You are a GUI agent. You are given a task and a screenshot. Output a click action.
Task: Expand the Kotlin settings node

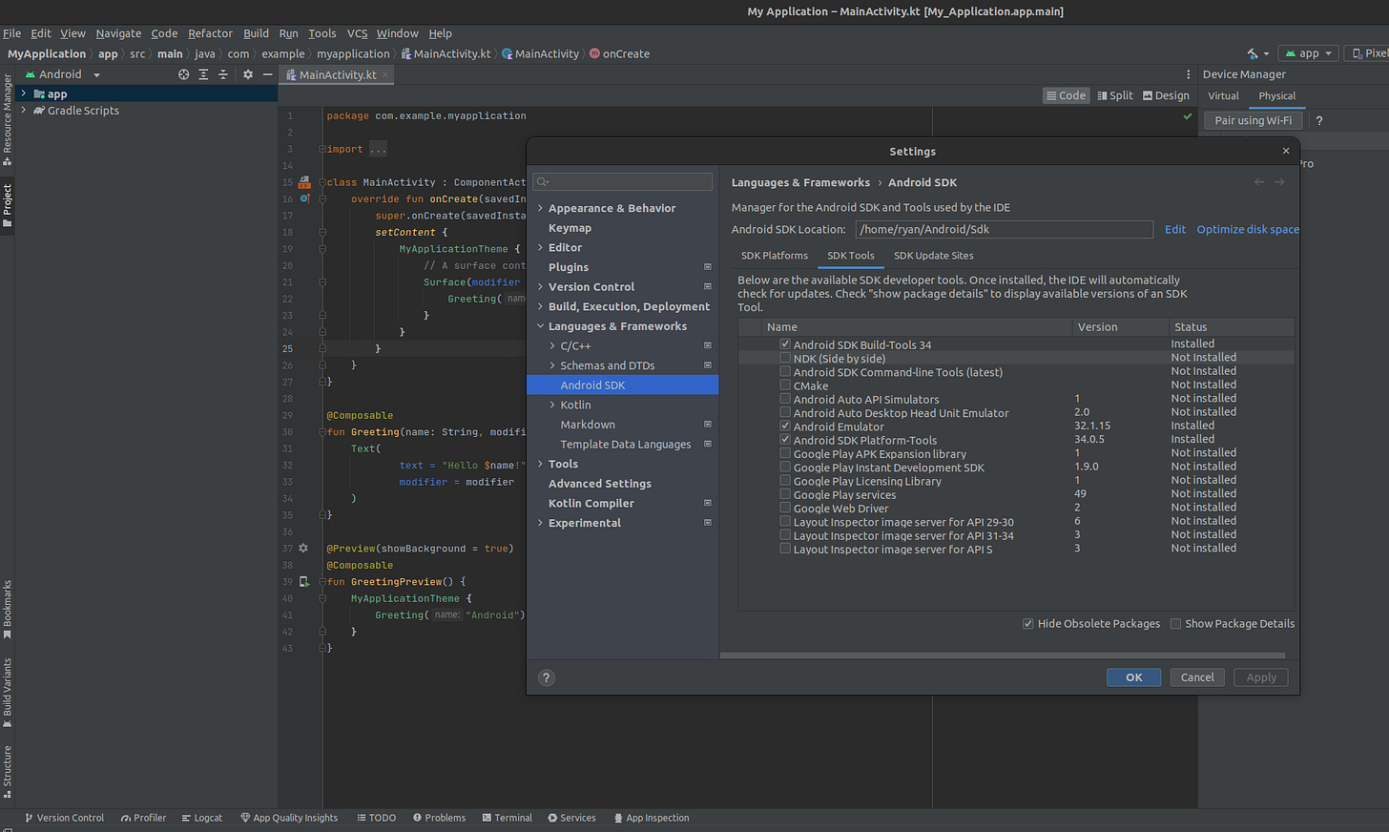tap(552, 405)
